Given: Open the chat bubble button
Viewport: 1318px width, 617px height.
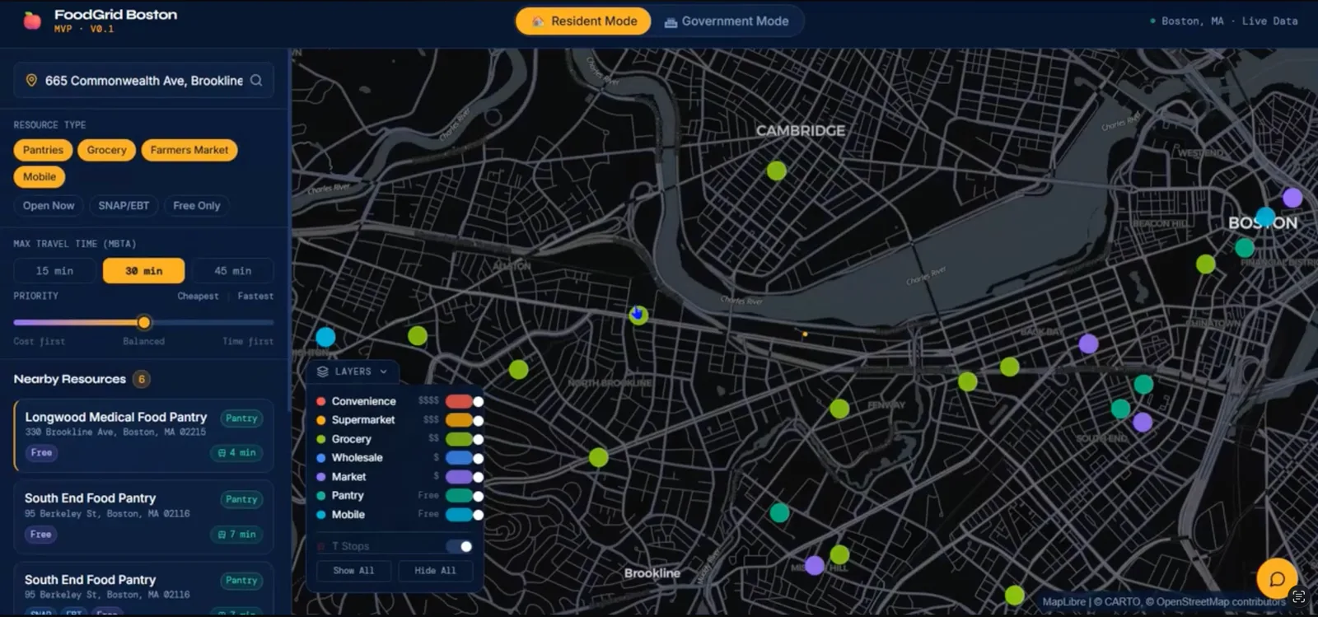Looking at the screenshot, I should coord(1277,578).
